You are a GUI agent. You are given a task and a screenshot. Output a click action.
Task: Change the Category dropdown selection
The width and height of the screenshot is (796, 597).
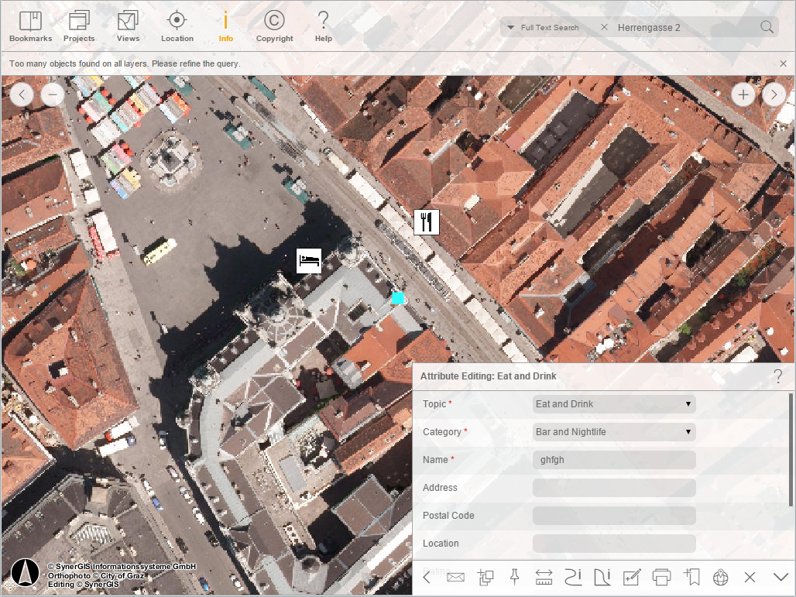[613, 431]
